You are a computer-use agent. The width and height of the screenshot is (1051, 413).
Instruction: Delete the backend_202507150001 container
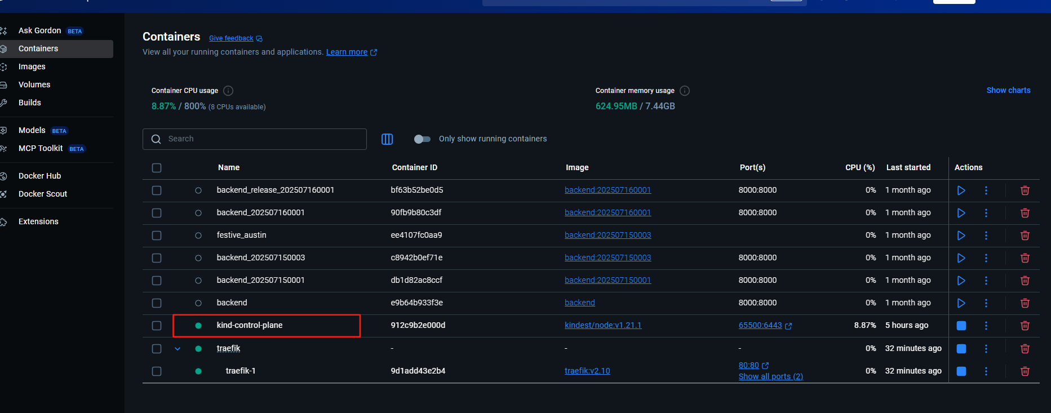[x=1025, y=281]
